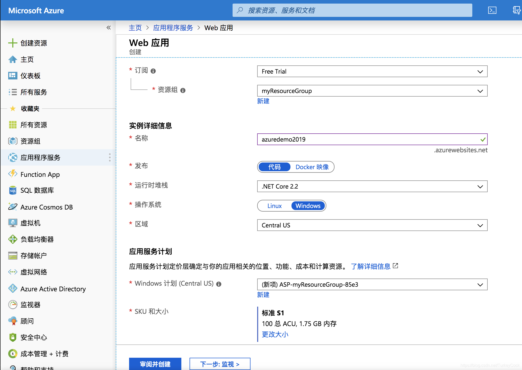Go to 应用程序服务 in the breadcrumb

[x=173, y=28]
